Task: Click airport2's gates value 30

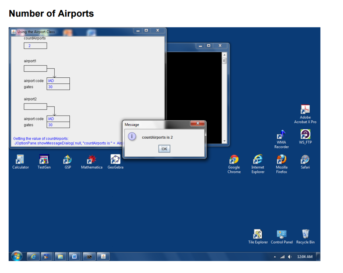Action: pos(58,125)
